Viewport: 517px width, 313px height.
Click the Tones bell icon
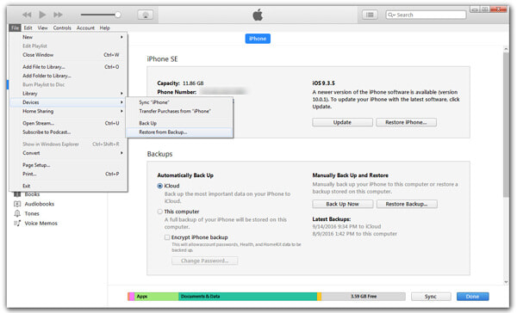coord(17,213)
